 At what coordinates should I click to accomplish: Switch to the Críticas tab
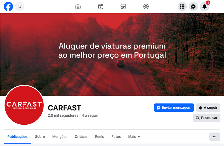81,137
